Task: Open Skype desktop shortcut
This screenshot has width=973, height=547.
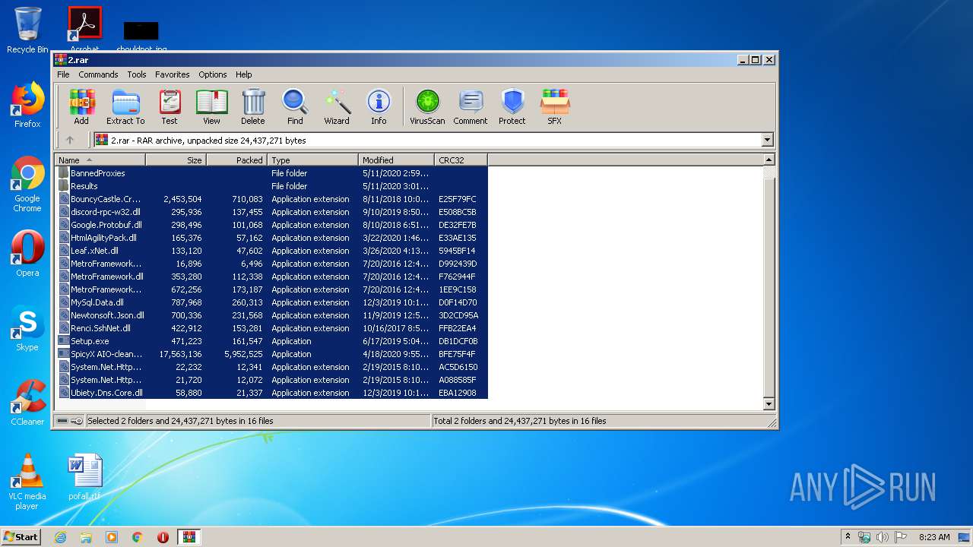Action: pyautogui.click(x=27, y=328)
